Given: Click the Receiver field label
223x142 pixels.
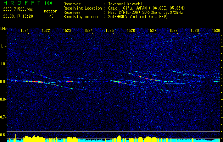Looking at the screenshot, I should [72, 12].
